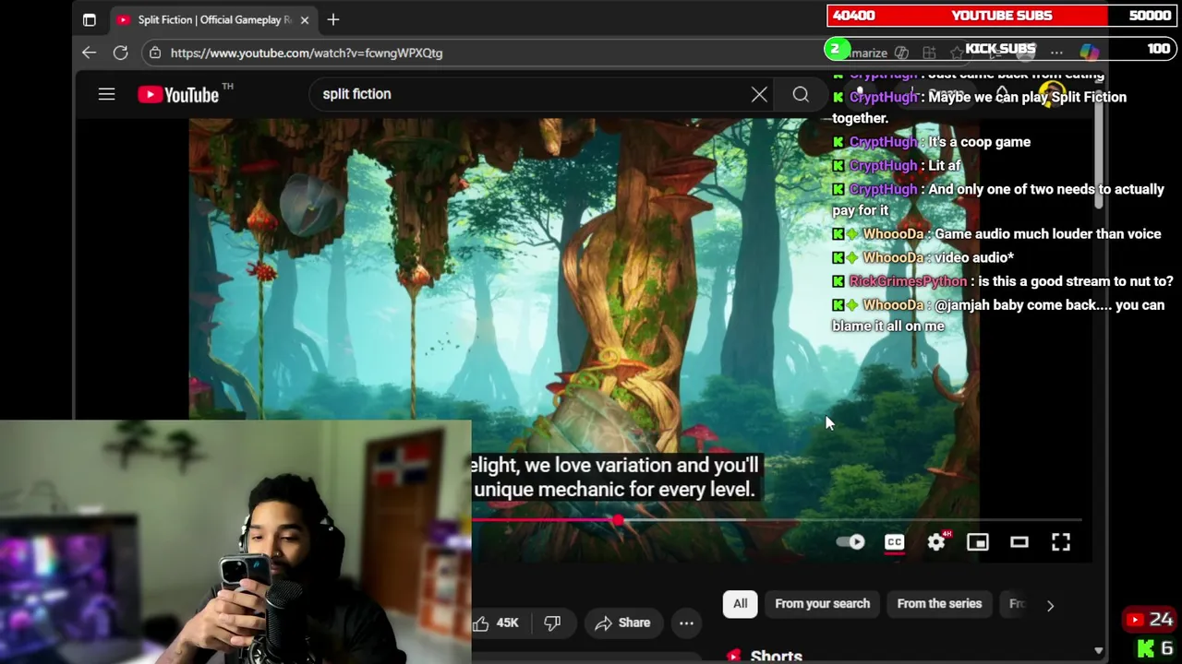Select the From your search chip
The width and height of the screenshot is (1182, 664).
[x=822, y=604]
